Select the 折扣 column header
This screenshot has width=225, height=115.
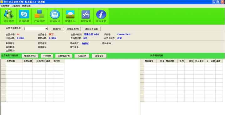click(181, 61)
